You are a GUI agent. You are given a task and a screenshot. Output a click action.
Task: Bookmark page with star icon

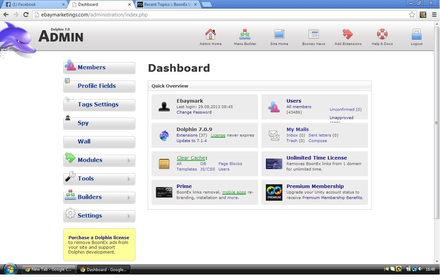[x=412, y=15]
